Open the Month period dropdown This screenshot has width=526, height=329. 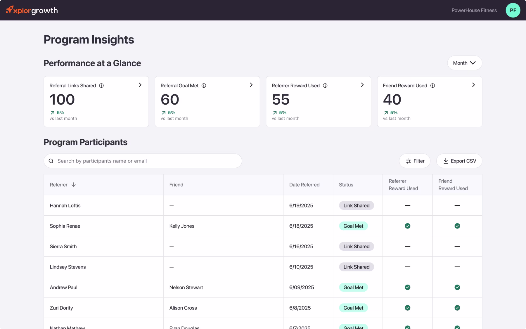click(464, 63)
